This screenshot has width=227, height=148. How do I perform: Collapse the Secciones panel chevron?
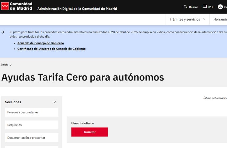[55, 102]
